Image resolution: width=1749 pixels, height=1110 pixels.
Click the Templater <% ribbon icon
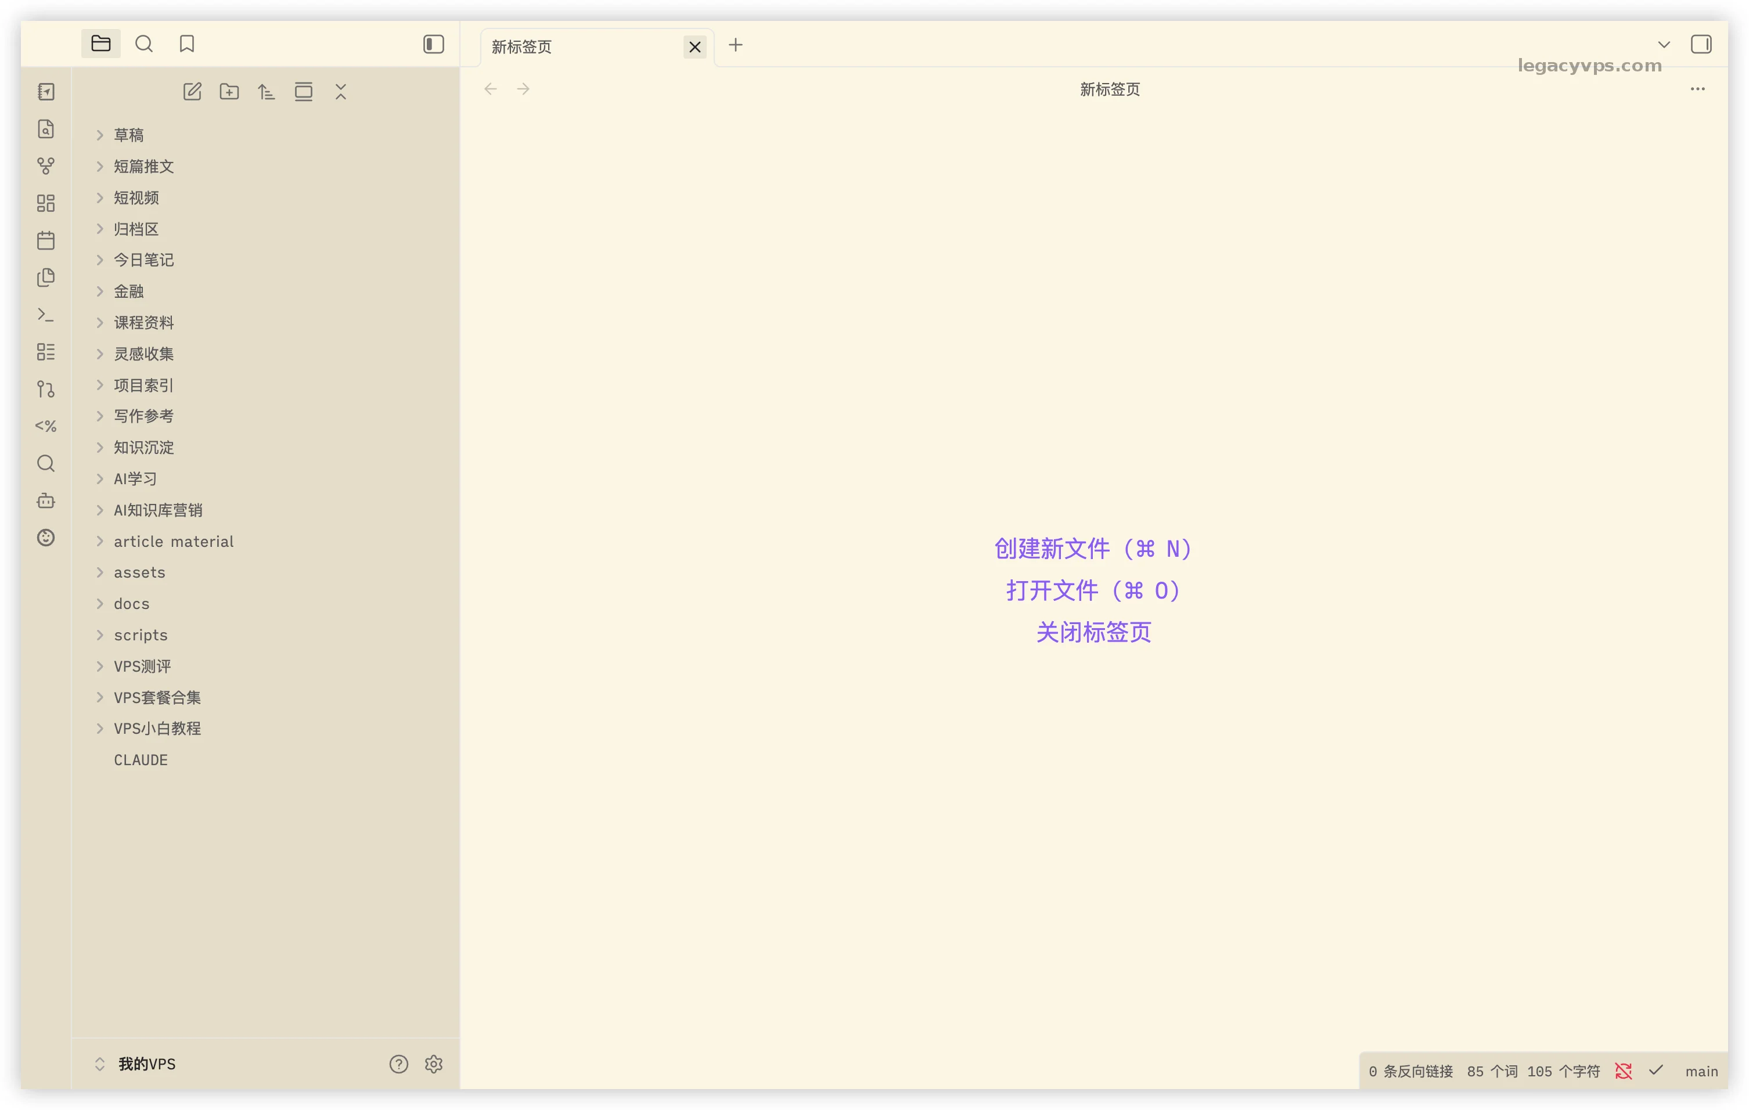pyautogui.click(x=46, y=426)
